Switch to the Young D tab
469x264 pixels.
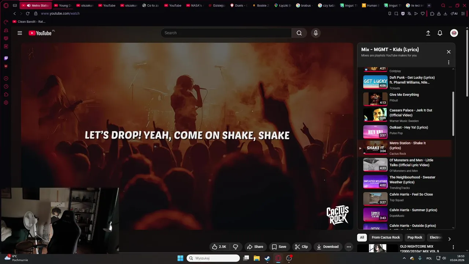click(x=62, y=5)
